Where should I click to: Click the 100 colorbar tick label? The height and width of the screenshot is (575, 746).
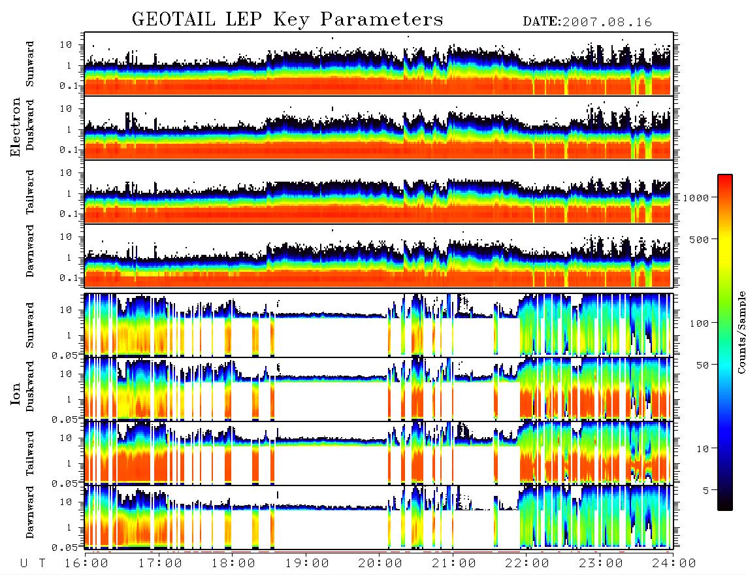(x=699, y=323)
